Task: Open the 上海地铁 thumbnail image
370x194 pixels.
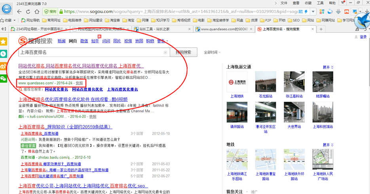Action: coord(237,82)
